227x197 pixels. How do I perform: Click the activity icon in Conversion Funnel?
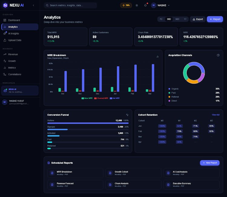[x=127, y=115]
